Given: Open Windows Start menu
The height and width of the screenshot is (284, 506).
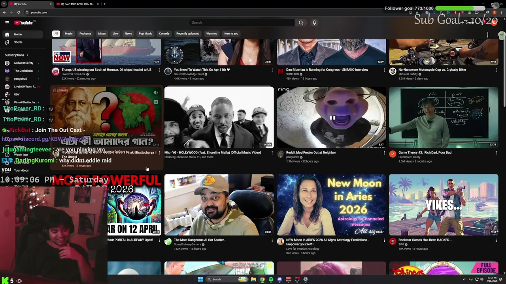Looking at the screenshot, I should (200, 279).
